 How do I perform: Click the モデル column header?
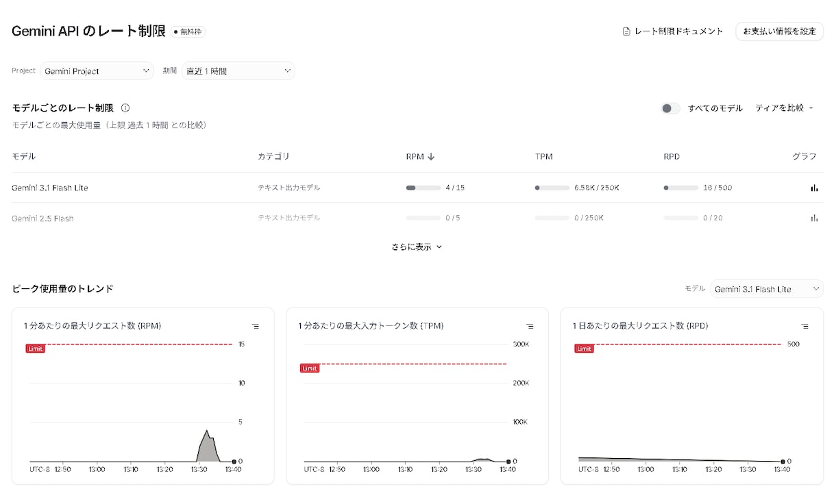point(23,157)
